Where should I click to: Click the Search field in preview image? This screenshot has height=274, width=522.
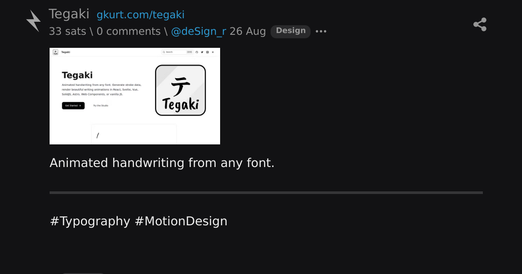[x=177, y=52]
